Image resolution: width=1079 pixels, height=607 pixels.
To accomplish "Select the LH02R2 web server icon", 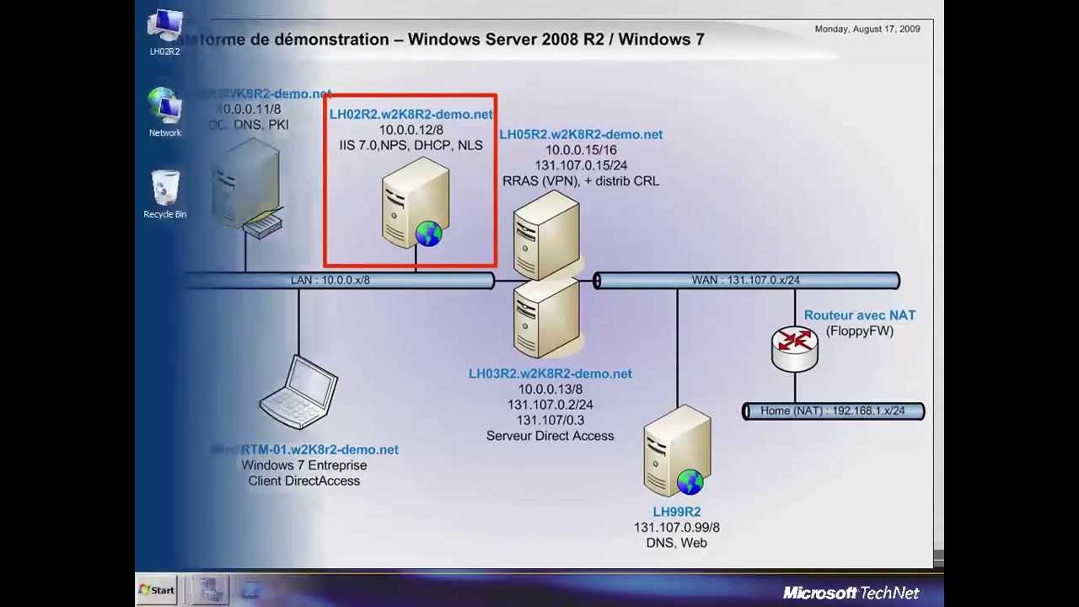I will (x=416, y=203).
